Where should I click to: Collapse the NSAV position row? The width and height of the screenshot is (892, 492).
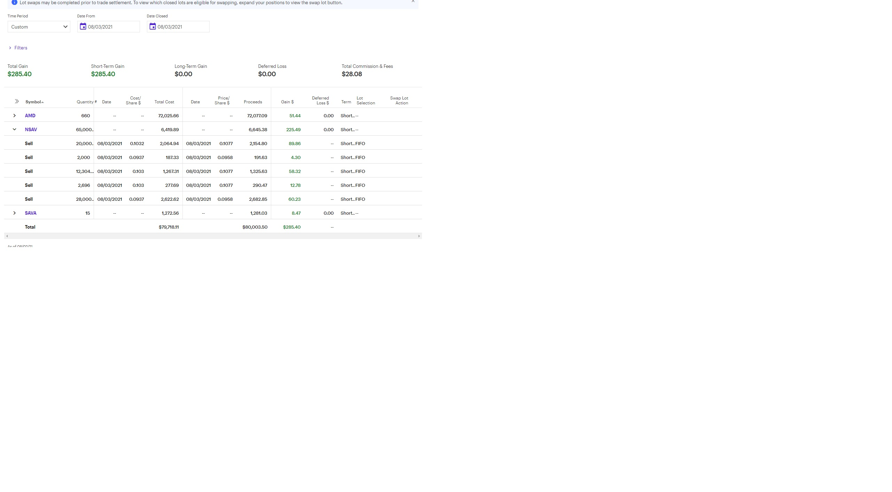coord(14,129)
